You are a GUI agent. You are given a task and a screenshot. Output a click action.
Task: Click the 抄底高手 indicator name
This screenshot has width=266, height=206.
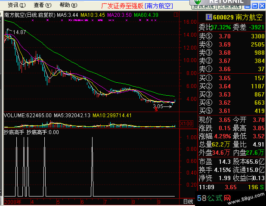14,132
